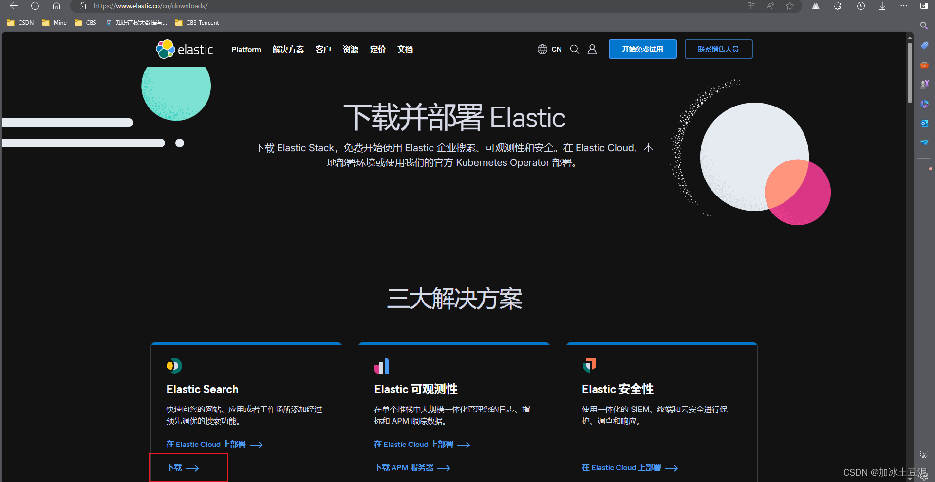Toggle the browser sidebar icon at top right
The width and height of the screenshot is (935, 482).
924,6
